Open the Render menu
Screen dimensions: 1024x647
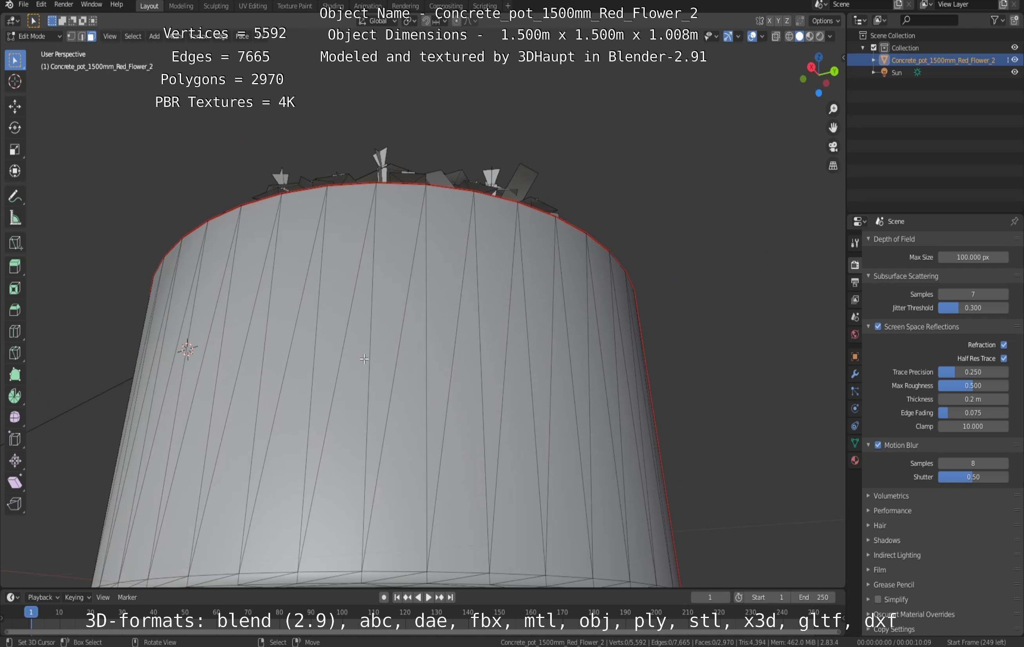tap(64, 5)
